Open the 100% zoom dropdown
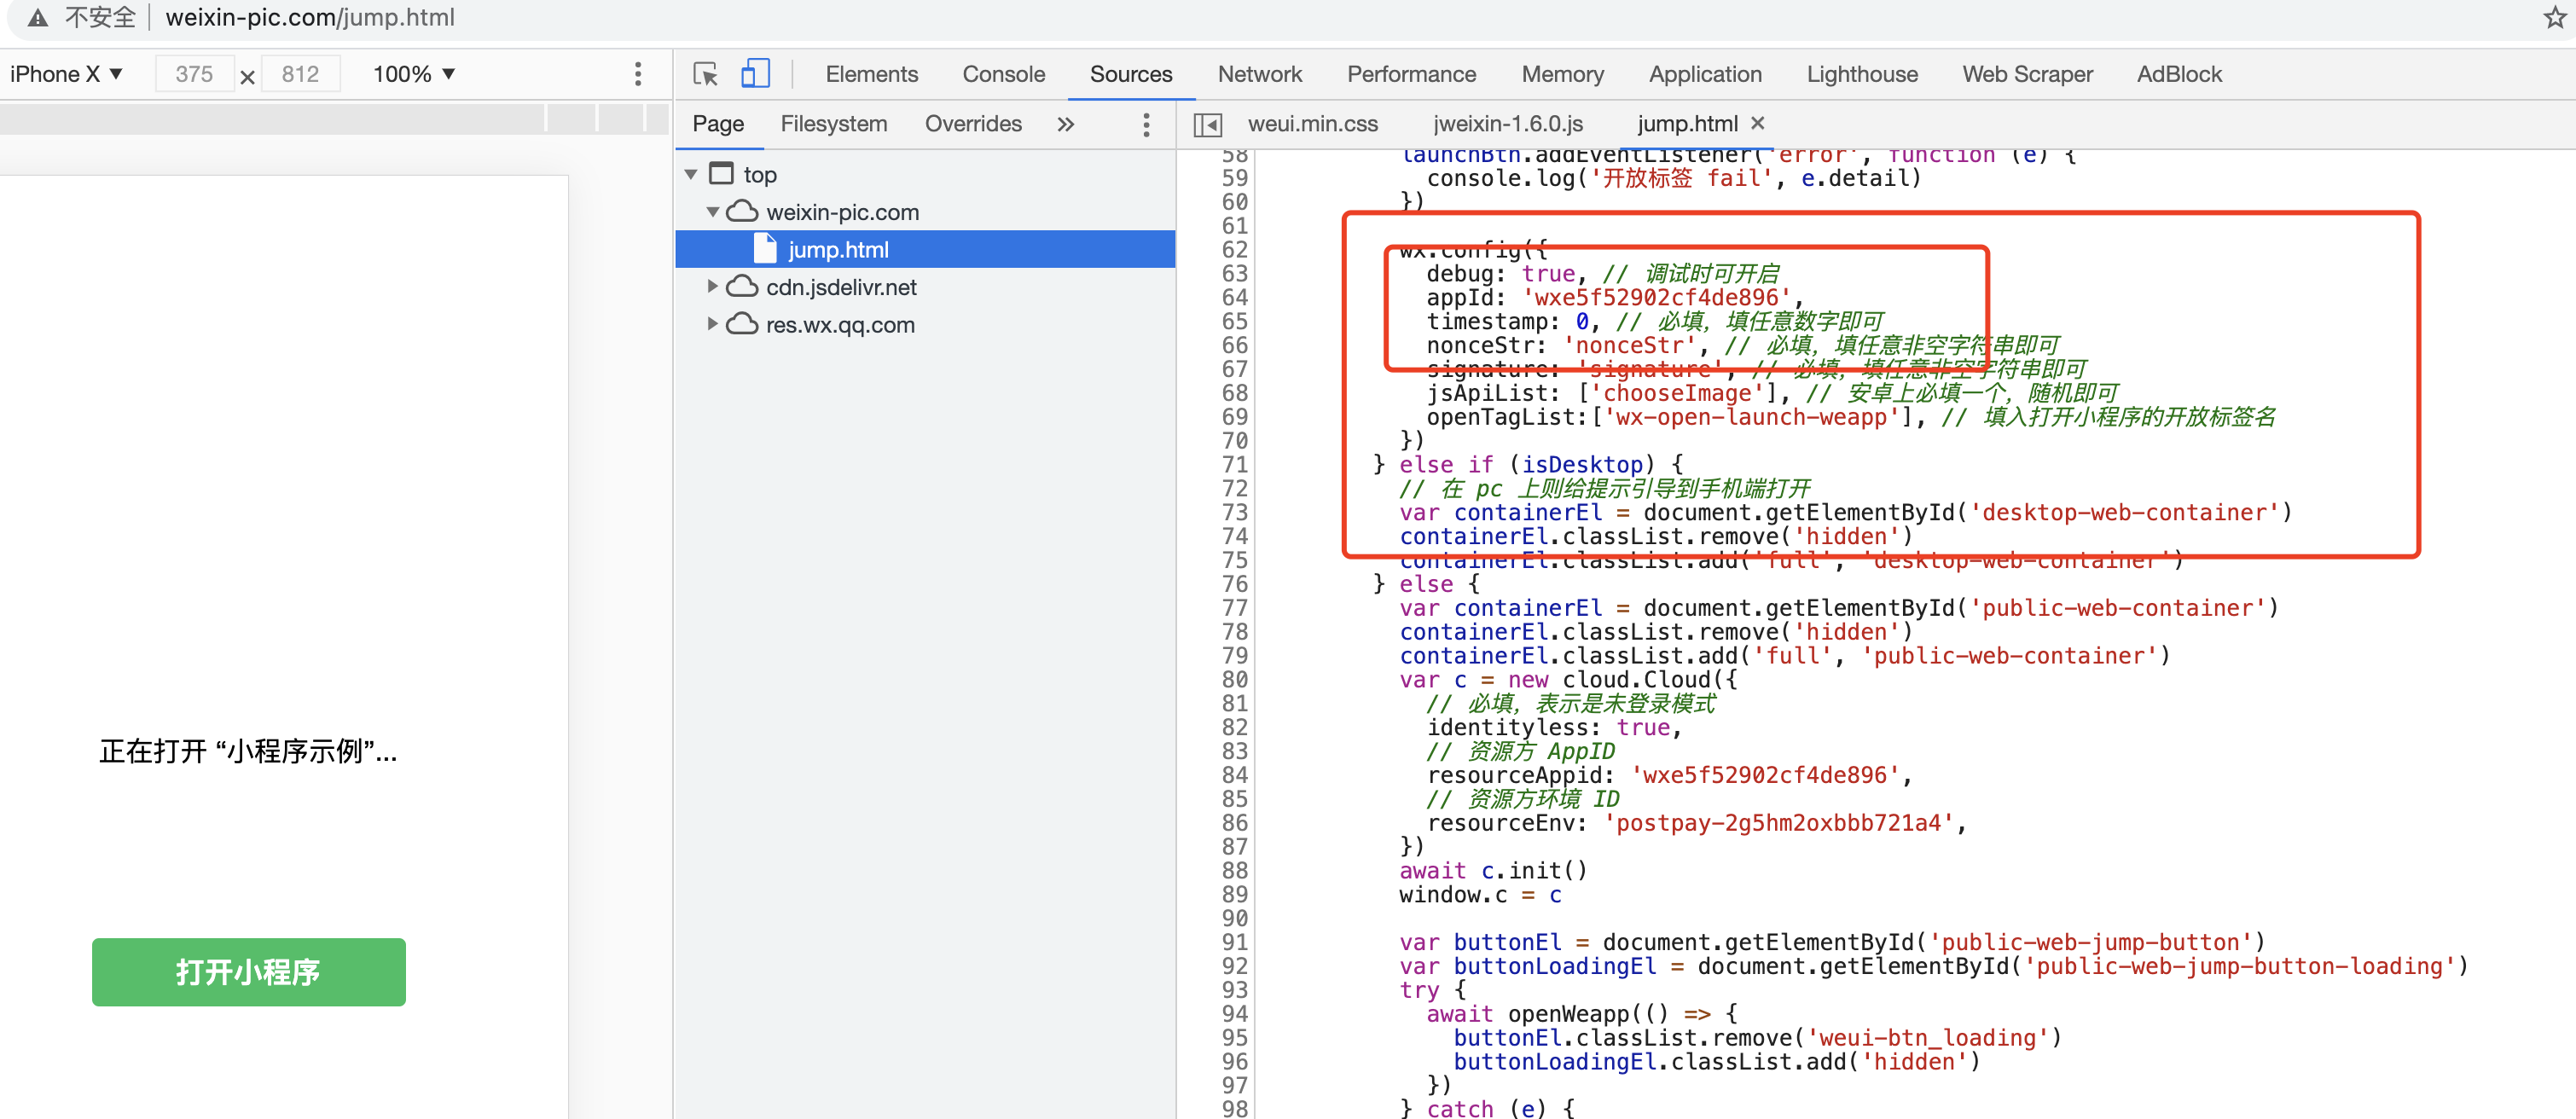The image size is (2576, 1119). (x=414, y=74)
